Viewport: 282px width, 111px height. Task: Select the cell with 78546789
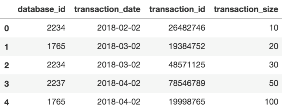[x=187, y=83]
